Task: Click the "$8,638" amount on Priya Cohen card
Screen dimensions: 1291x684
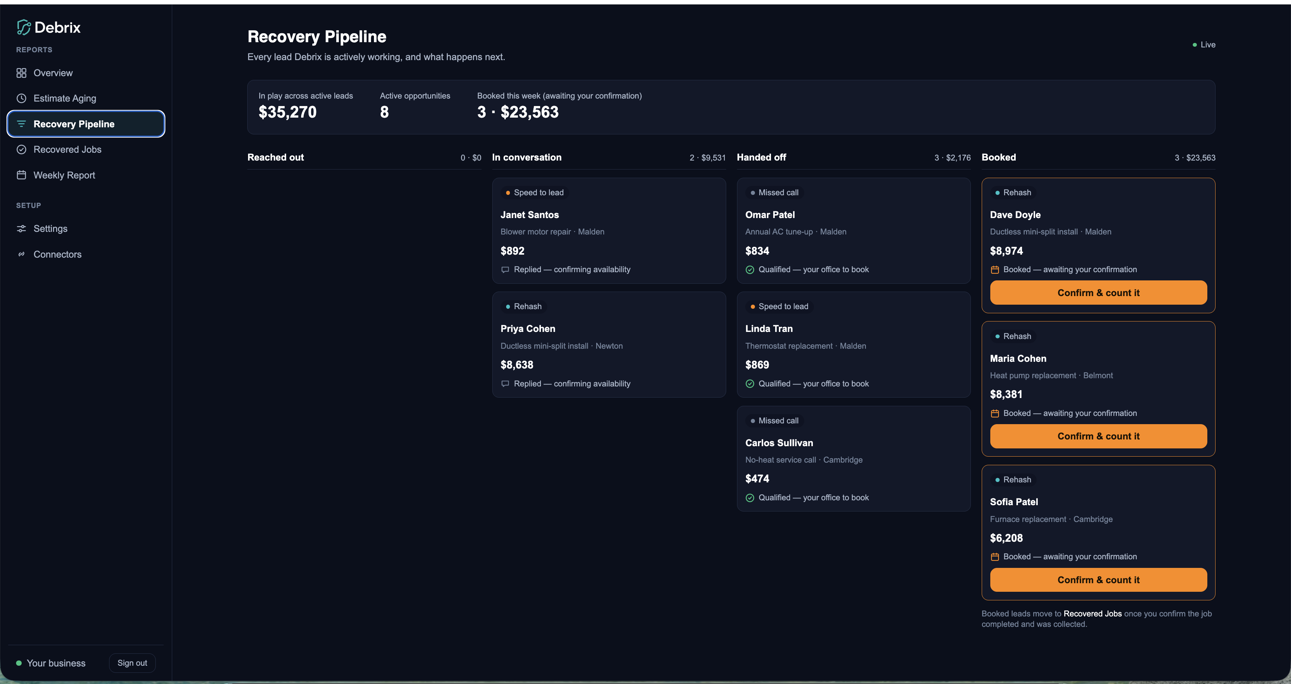Action: [517, 365]
